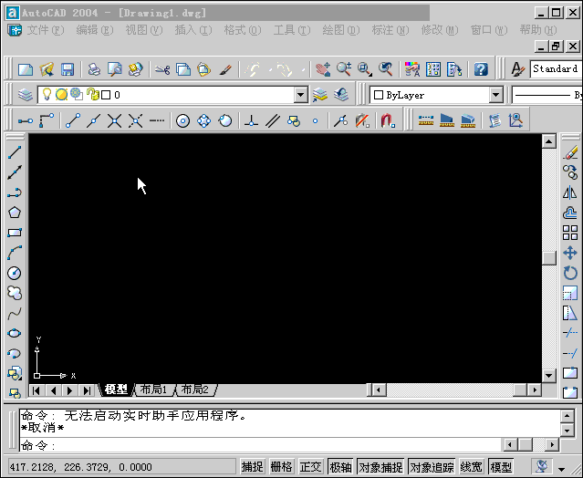The image size is (583, 478).
Task: Toggle 极轴 polar tracking in status bar
Action: point(340,466)
